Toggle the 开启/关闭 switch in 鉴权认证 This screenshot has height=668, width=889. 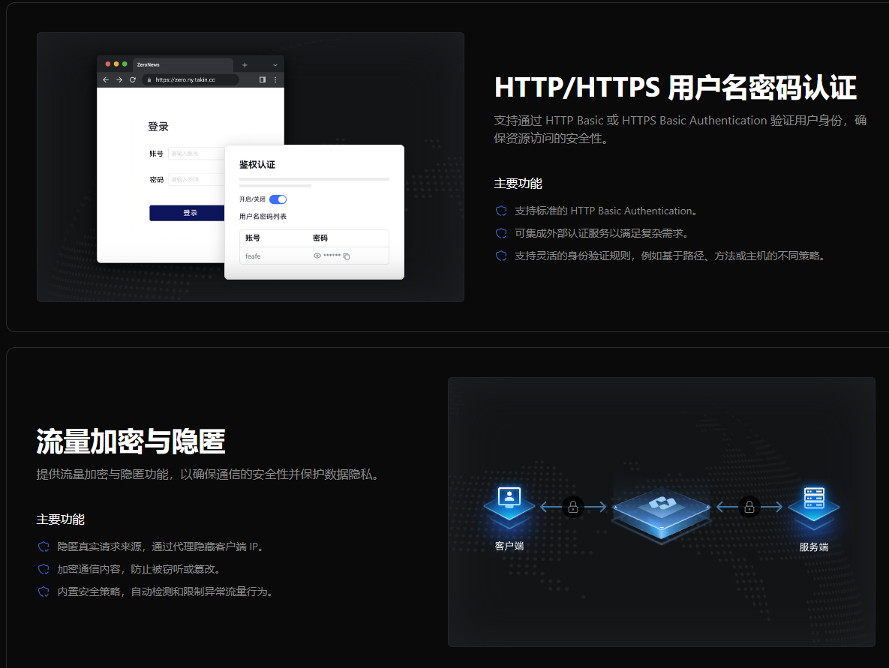point(278,199)
